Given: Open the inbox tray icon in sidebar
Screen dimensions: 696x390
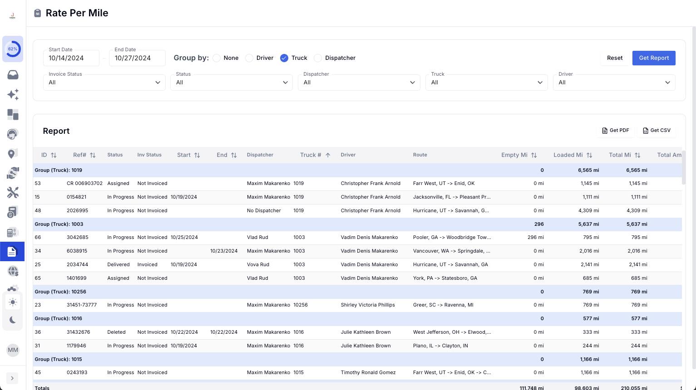Looking at the screenshot, I should click(13, 75).
